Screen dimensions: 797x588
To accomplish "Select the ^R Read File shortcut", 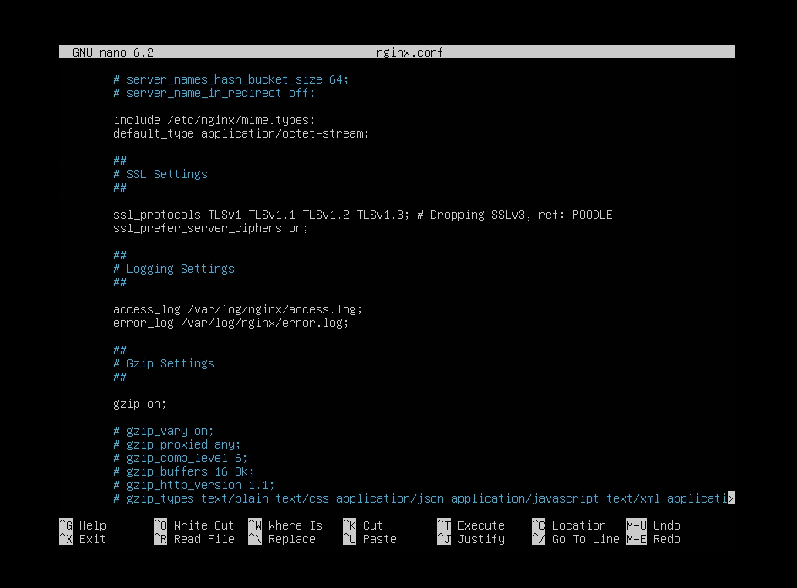I will point(194,539).
